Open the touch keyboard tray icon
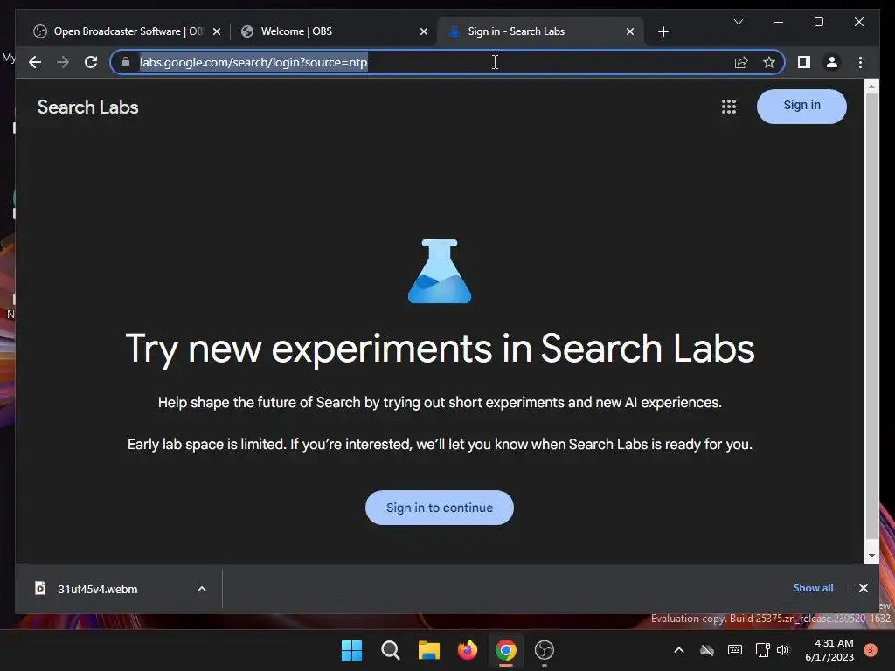This screenshot has height=671, width=895. (734, 650)
